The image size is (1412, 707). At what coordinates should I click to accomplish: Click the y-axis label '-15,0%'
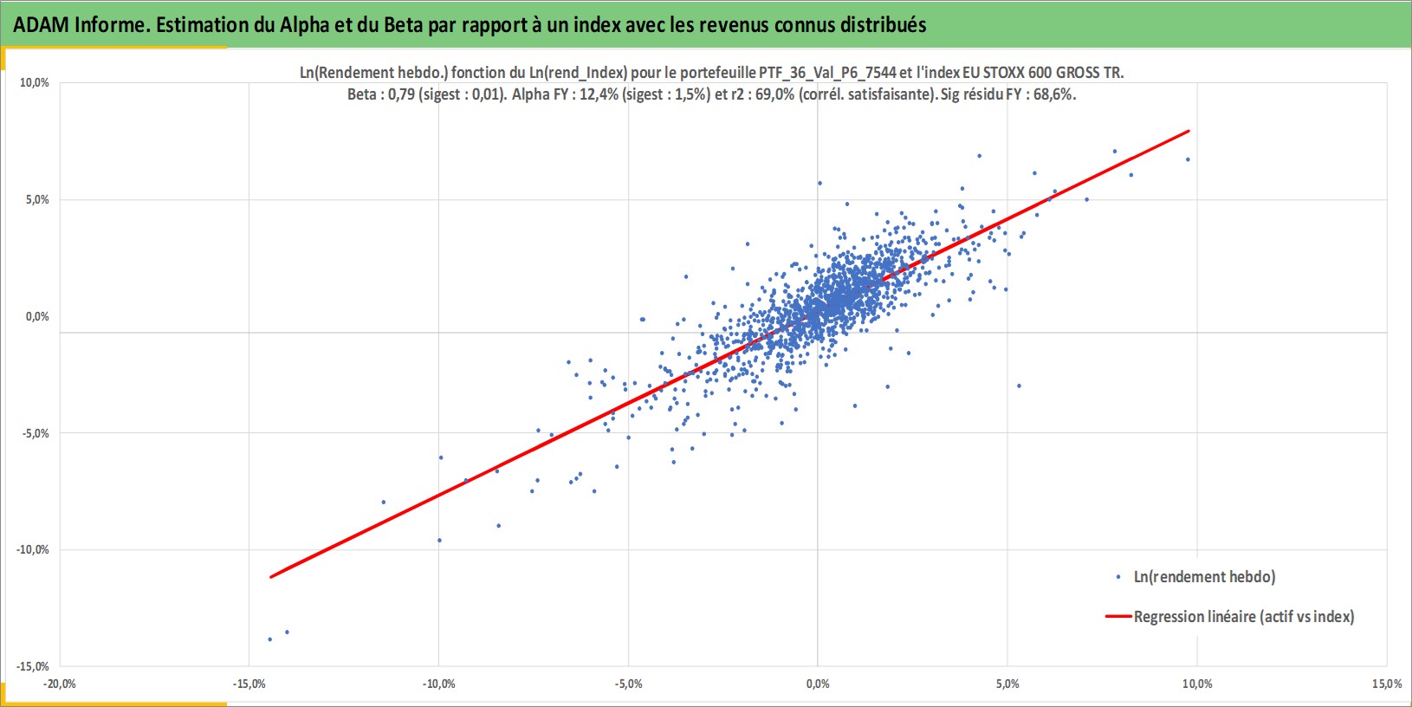point(33,667)
